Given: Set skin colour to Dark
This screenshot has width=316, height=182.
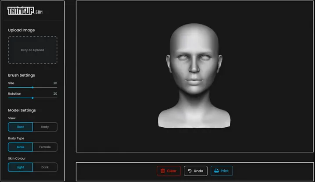Looking at the screenshot, I should 45,167.
